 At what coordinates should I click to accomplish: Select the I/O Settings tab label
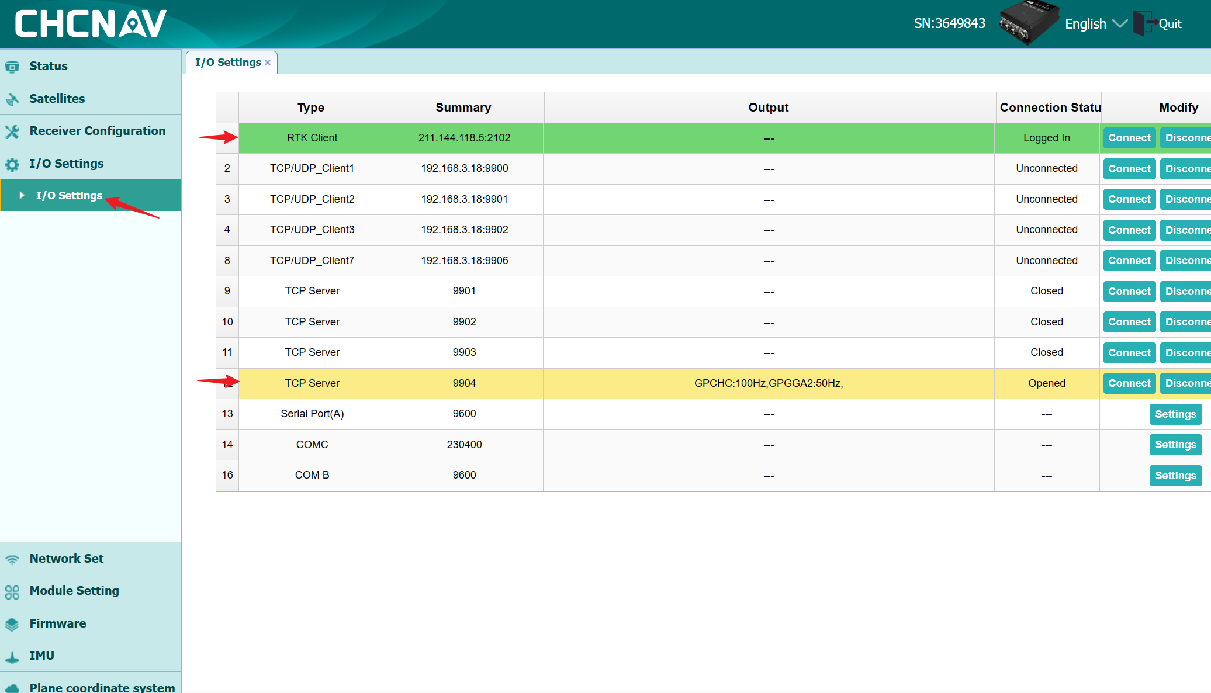[228, 63]
